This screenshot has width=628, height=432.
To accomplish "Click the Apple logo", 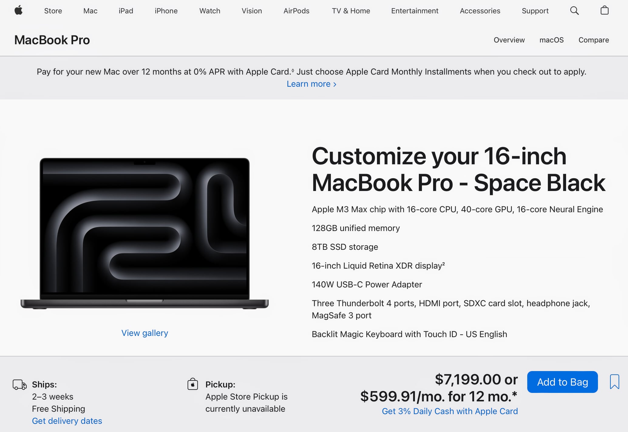I will click(19, 11).
